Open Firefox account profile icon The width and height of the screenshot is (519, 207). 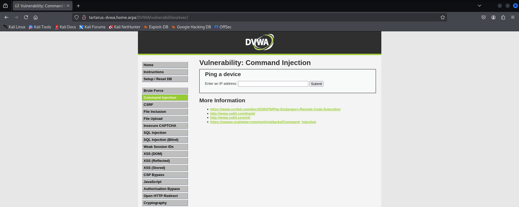[x=493, y=17]
